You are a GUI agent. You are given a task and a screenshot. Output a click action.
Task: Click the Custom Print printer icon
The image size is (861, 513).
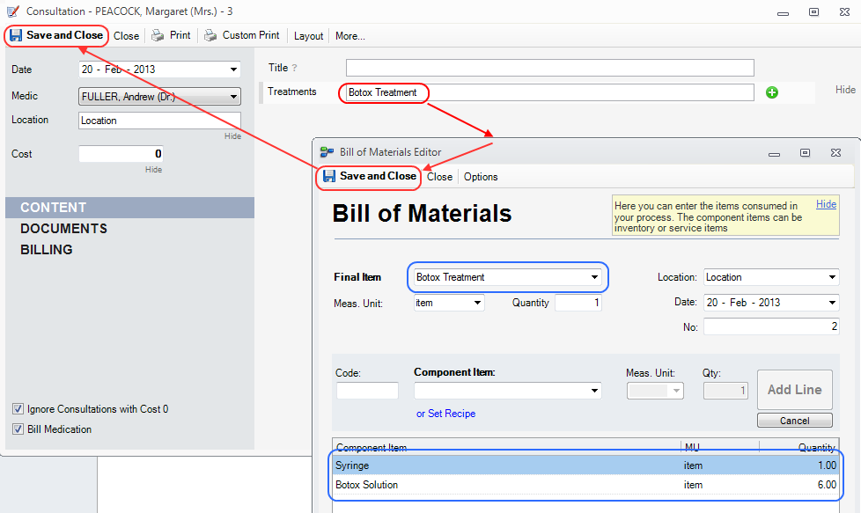pyautogui.click(x=210, y=36)
